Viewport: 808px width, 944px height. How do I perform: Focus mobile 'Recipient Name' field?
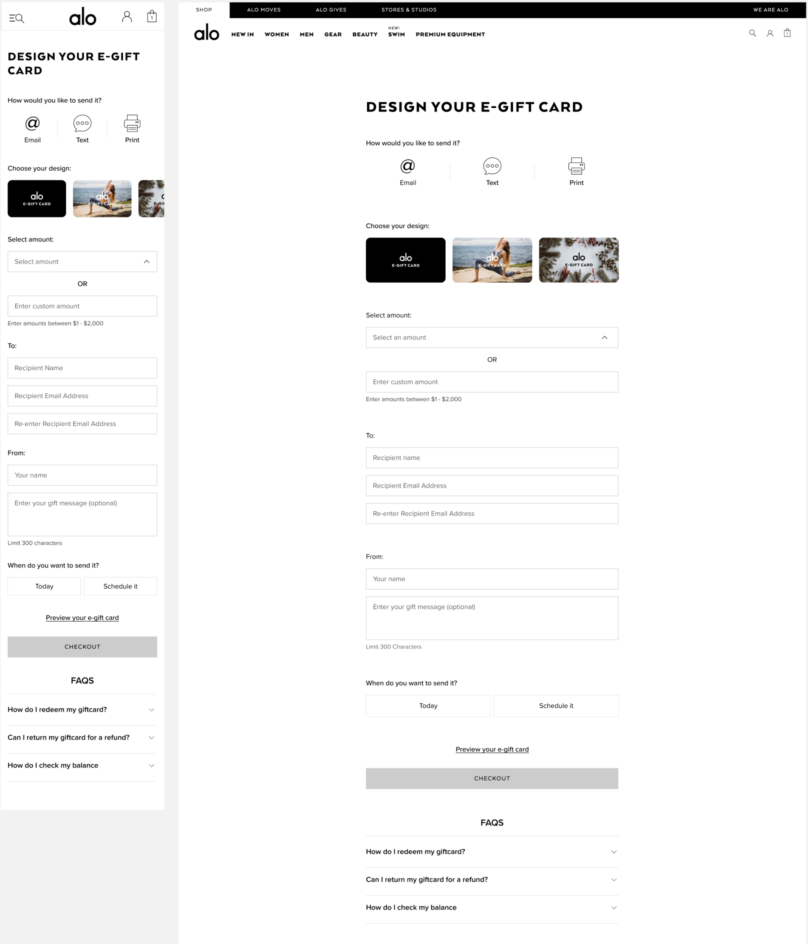tap(82, 368)
